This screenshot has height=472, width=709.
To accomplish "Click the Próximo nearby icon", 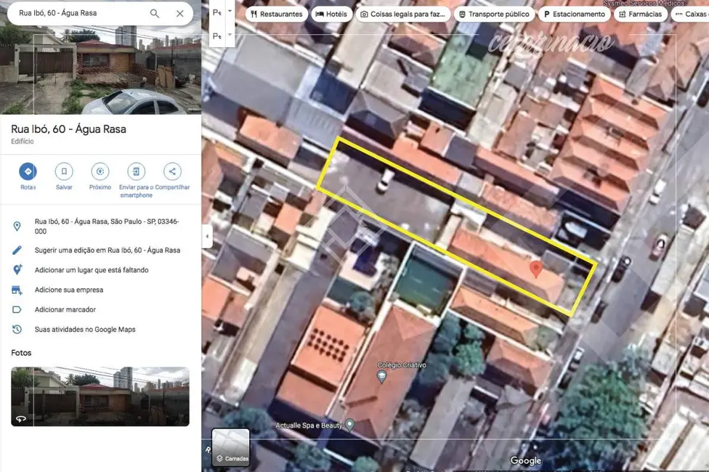I will click(100, 172).
